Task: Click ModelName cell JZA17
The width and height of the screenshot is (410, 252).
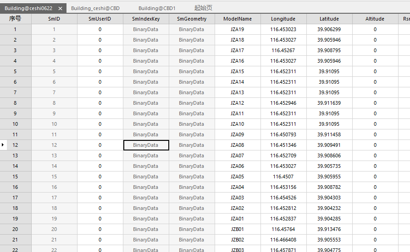Action: click(238, 50)
